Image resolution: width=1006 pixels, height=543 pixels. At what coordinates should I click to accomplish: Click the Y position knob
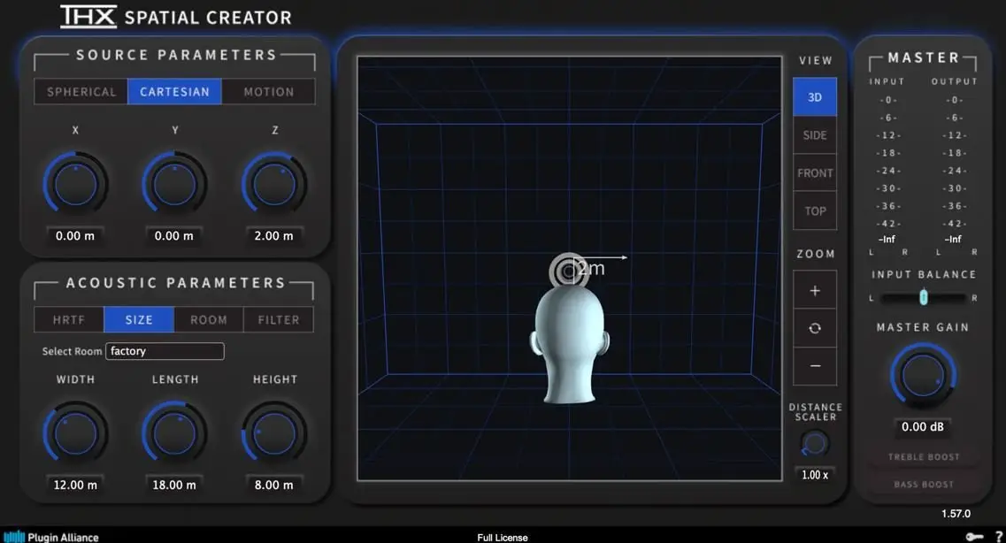pyautogui.click(x=174, y=184)
